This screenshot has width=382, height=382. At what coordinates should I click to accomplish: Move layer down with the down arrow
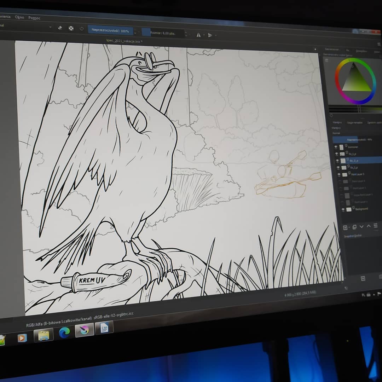[x=361, y=226]
